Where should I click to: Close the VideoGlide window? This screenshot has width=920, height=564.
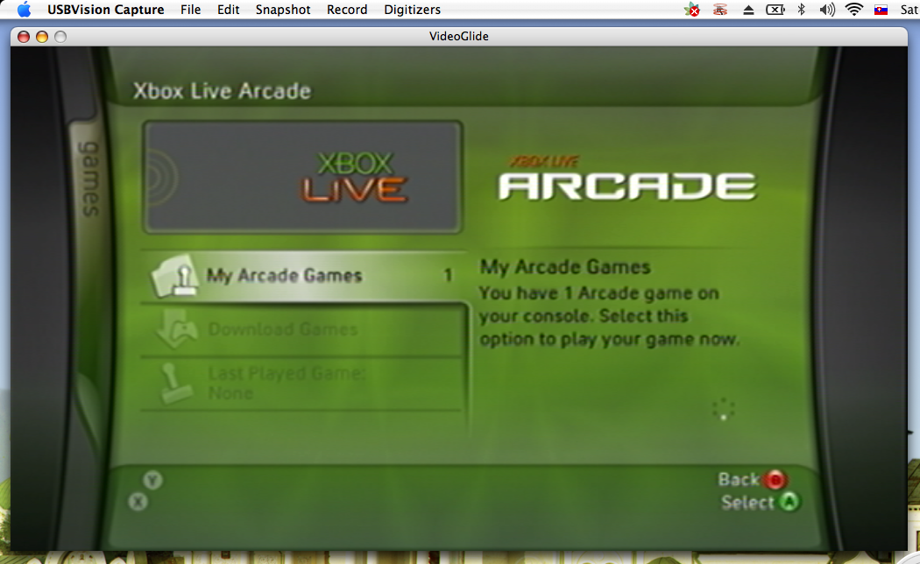coord(24,37)
